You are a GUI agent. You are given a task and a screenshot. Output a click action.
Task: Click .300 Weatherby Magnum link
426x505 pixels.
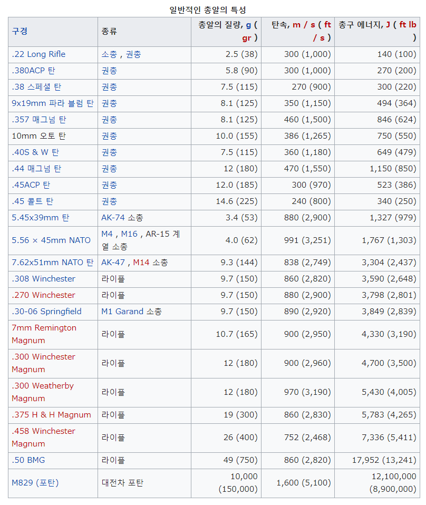click(x=43, y=392)
